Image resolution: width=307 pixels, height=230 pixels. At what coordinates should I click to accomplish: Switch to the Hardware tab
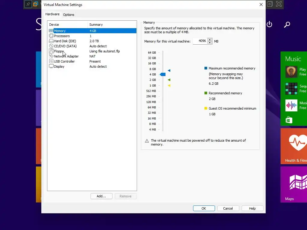pos(52,14)
